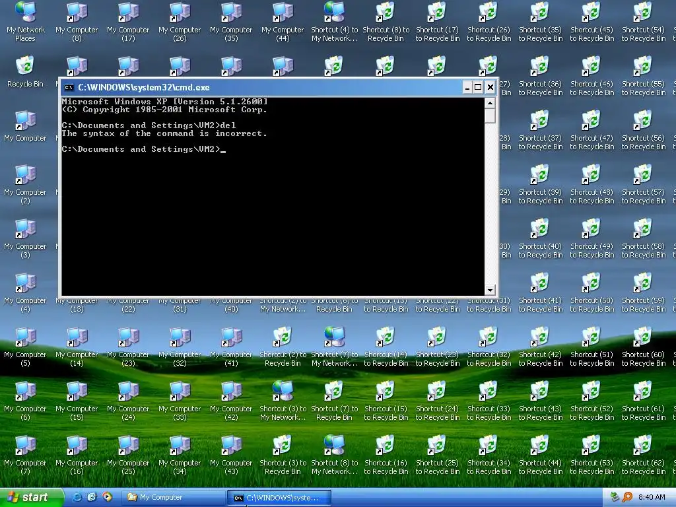Click My Computer (8) desktop icon
Screen dimensions: 676x507
(77, 22)
